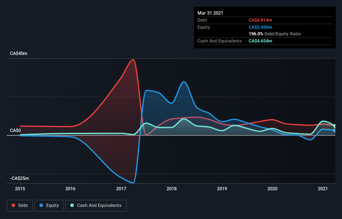Select the 2015 x-axis label
This screenshot has height=219, width=342.
point(20,189)
